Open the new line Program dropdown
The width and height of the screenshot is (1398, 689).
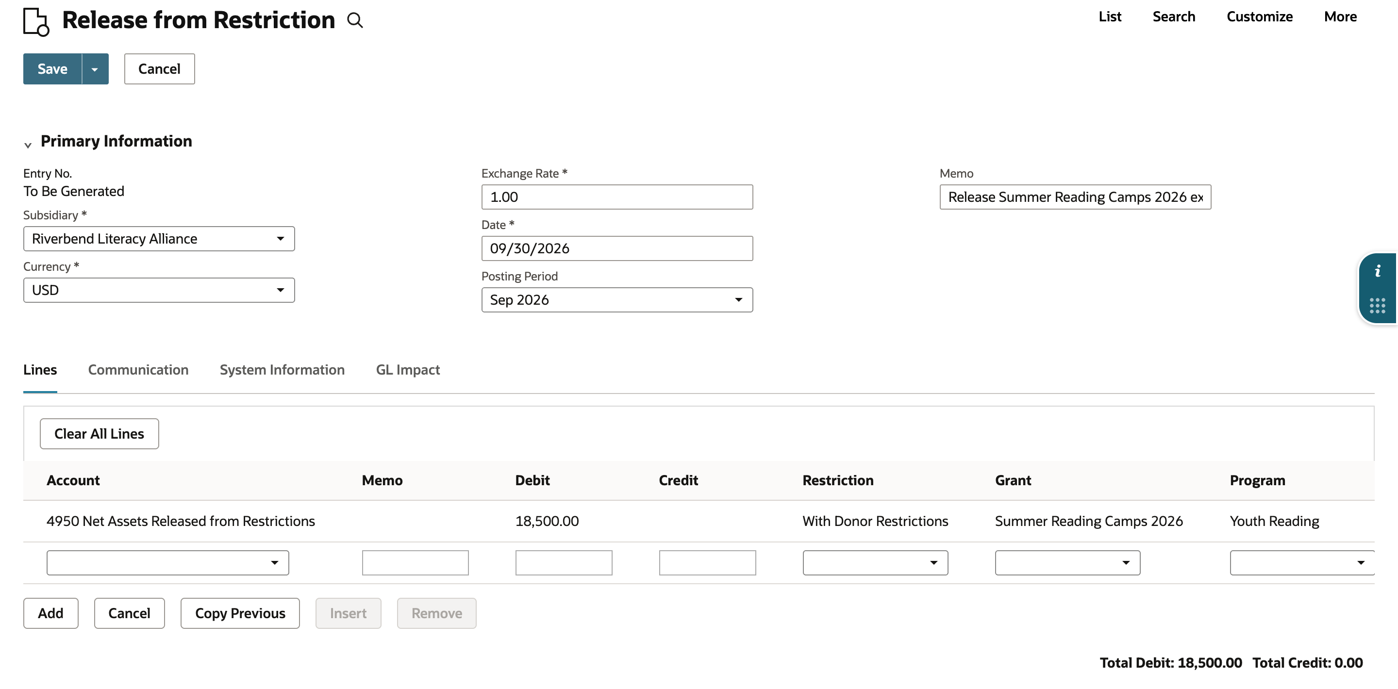[1301, 562]
